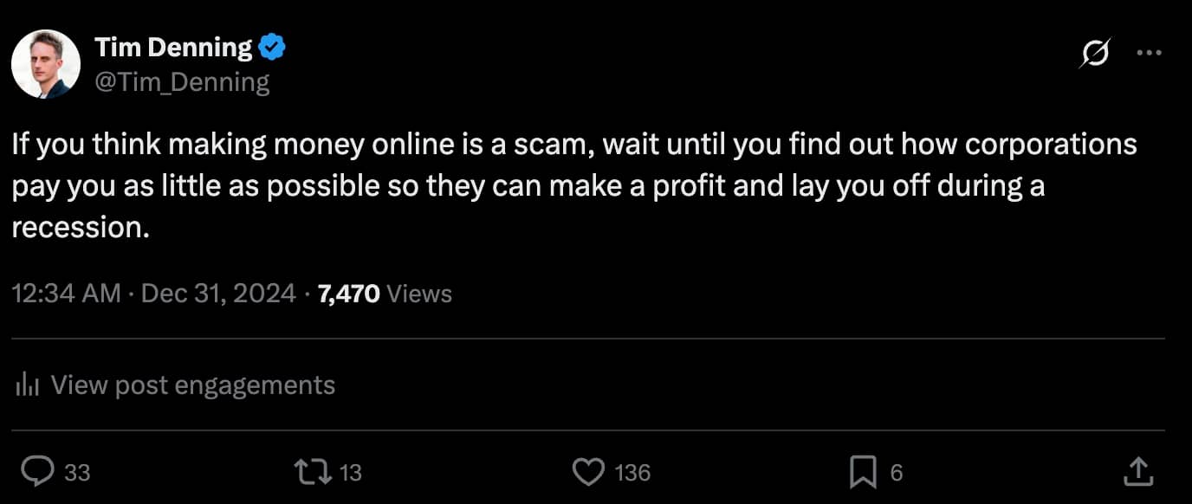Click the Grok explain-post icon
Image resolution: width=1192 pixels, height=504 pixels.
[x=1094, y=54]
